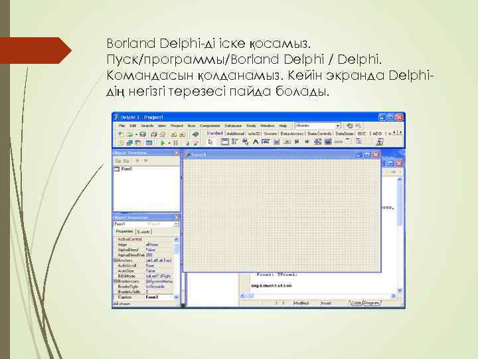Select the ListBox component icon

click(317, 142)
